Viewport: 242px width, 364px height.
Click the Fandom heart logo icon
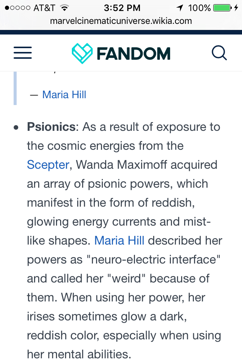coord(82,53)
